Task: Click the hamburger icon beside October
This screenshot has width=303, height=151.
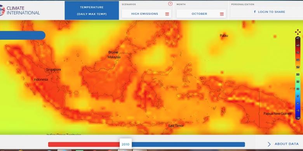Action: pos(222,14)
